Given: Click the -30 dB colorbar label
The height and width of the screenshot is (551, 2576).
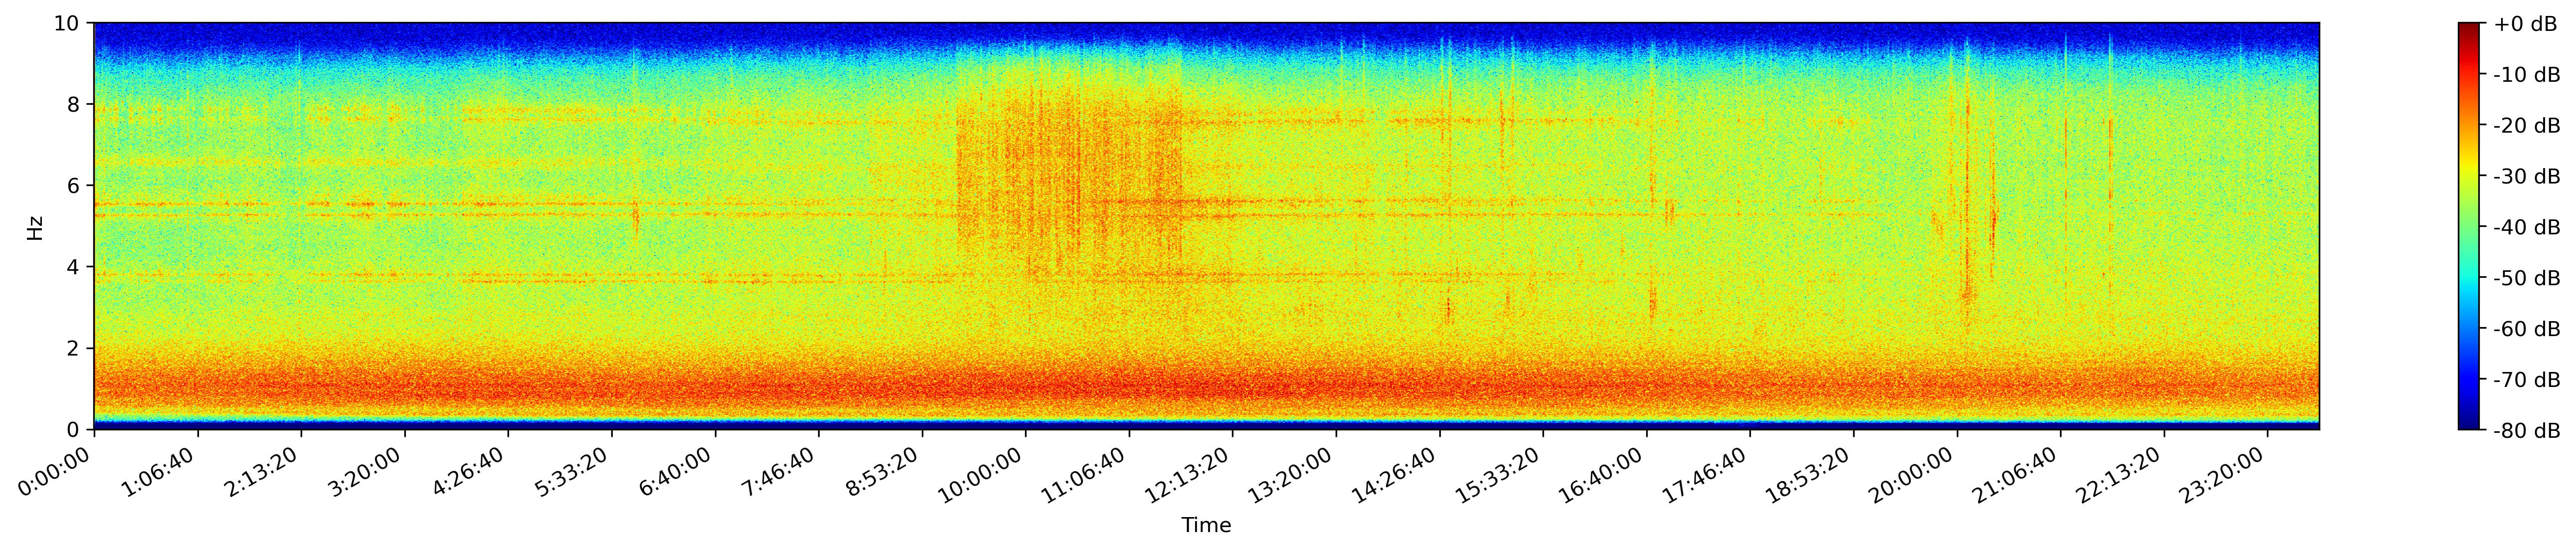Looking at the screenshot, I should 2527,176.
